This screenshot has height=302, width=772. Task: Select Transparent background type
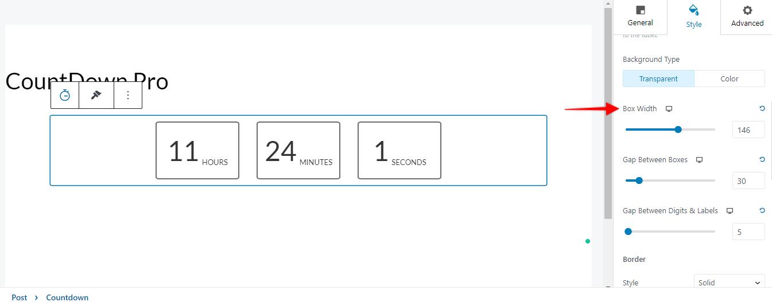[658, 79]
